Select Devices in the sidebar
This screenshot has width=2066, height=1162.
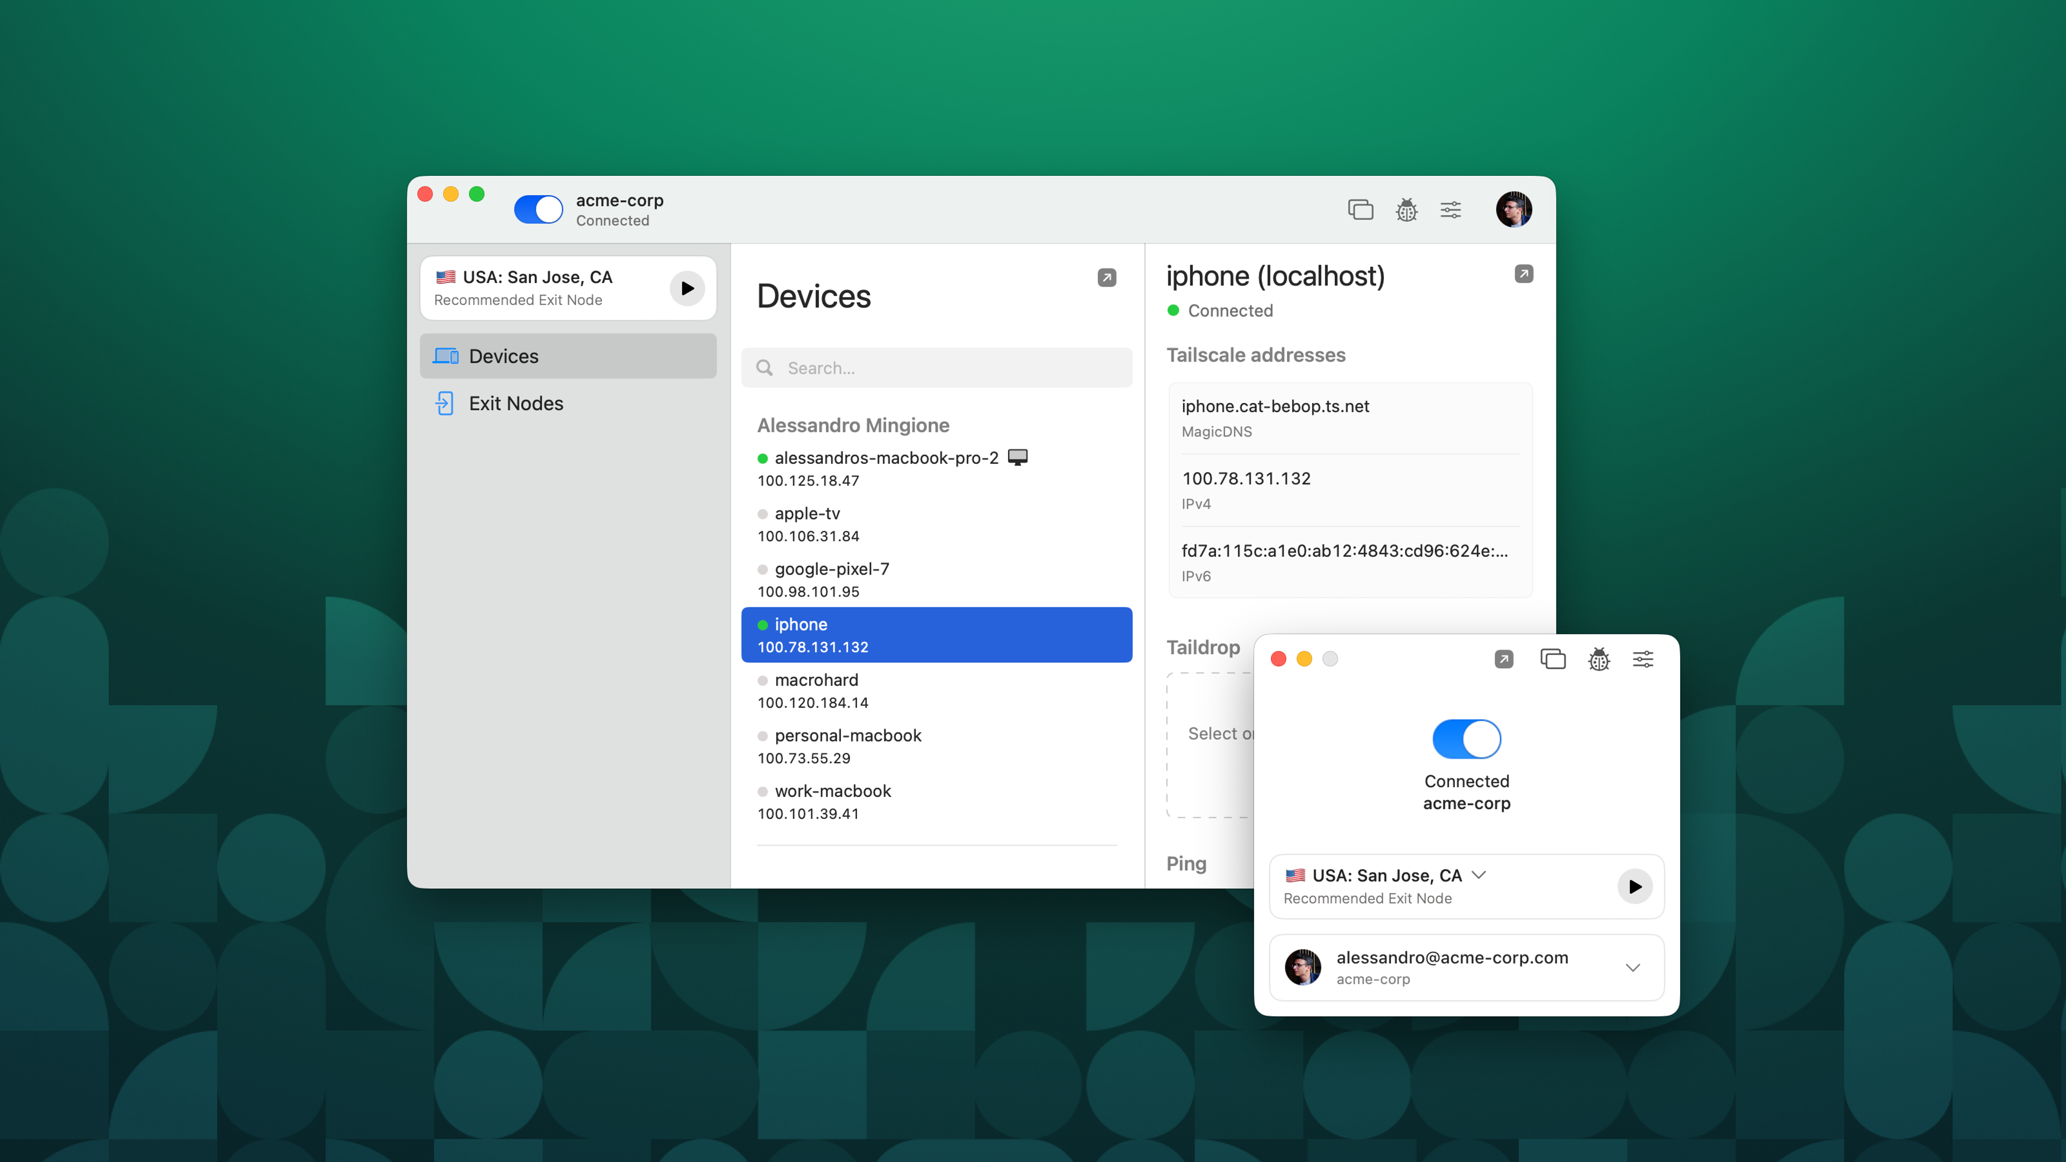[567, 356]
